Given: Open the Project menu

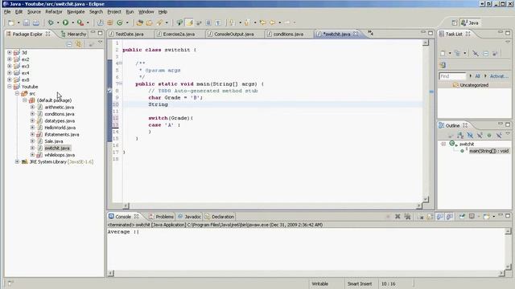Looking at the screenshot, I should [114, 12].
